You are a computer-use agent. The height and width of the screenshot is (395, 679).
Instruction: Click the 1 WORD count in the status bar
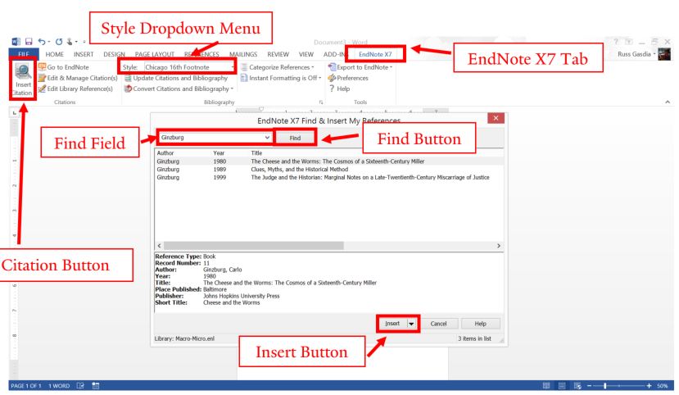[59, 385]
